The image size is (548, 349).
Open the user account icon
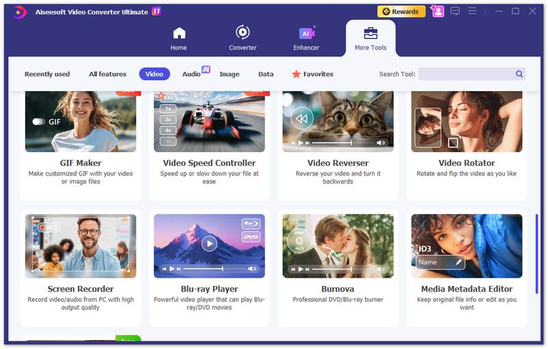click(438, 12)
